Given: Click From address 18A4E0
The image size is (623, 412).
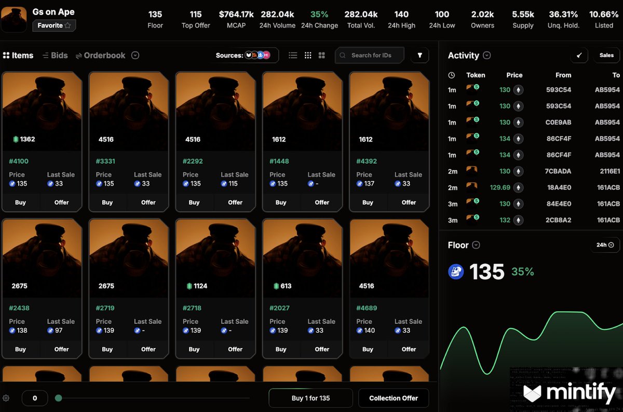Looking at the screenshot, I should tap(559, 187).
